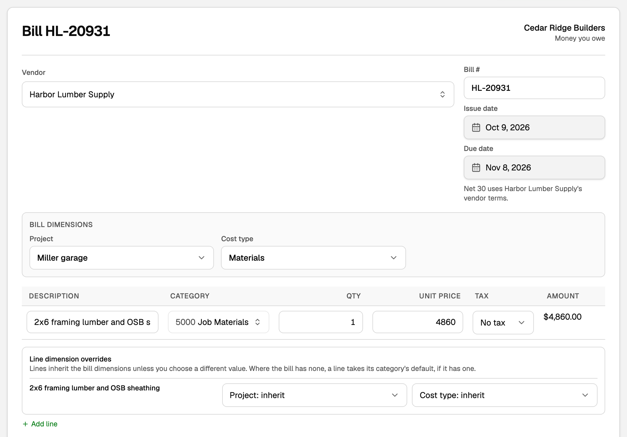Click the Bill HL-20931 heading
The image size is (627, 437).
(x=66, y=31)
